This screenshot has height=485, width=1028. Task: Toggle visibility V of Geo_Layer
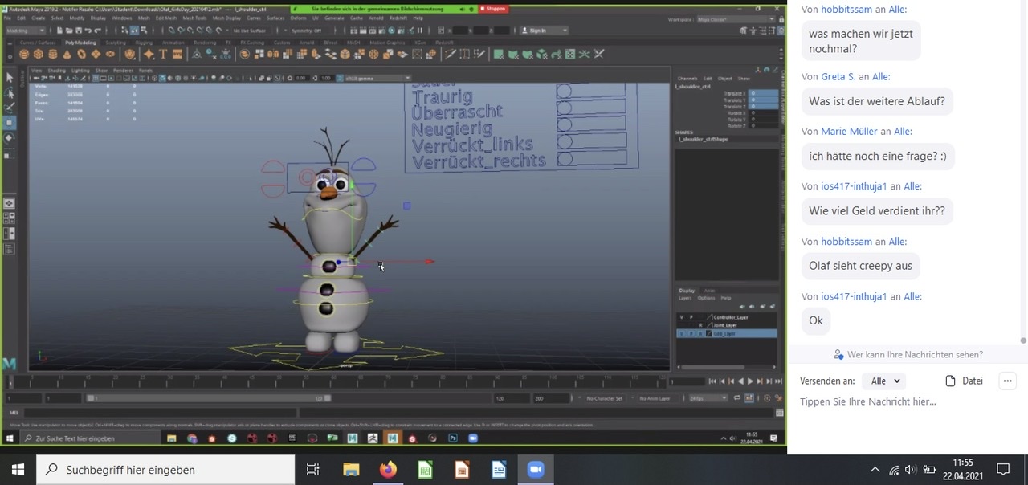[x=682, y=333]
